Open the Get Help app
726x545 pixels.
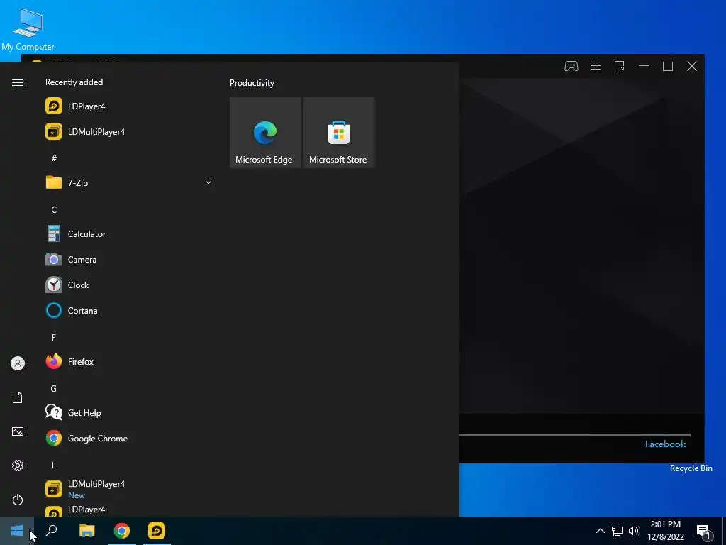pos(128,412)
